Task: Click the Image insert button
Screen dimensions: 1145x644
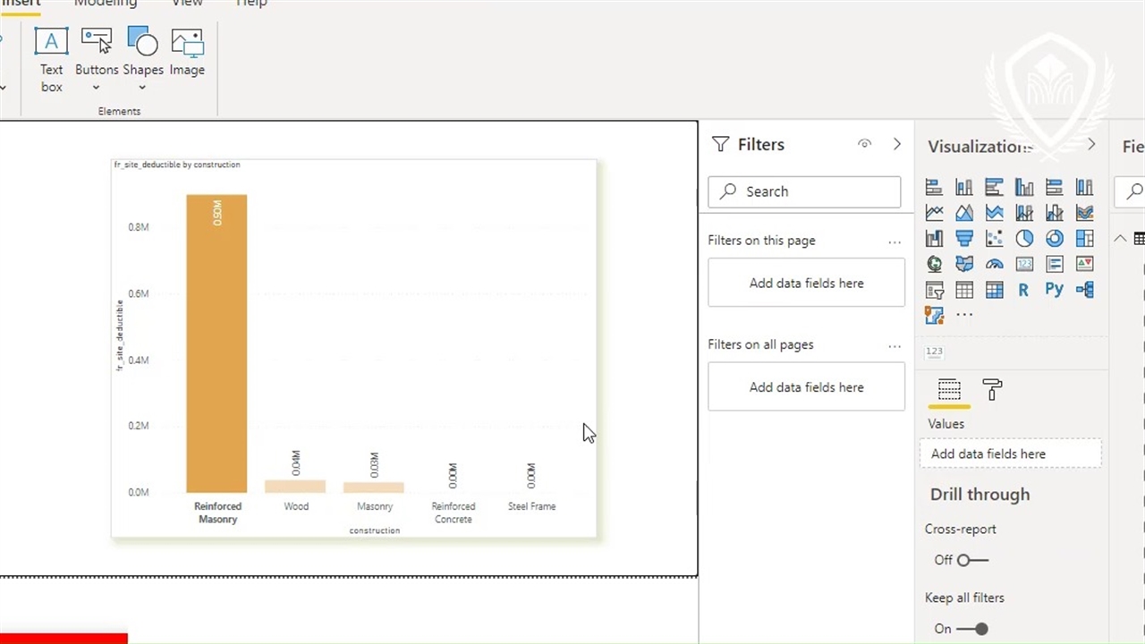Action: coord(187,54)
